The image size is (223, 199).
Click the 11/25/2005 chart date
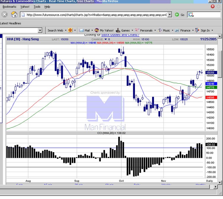(x=208, y=39)
